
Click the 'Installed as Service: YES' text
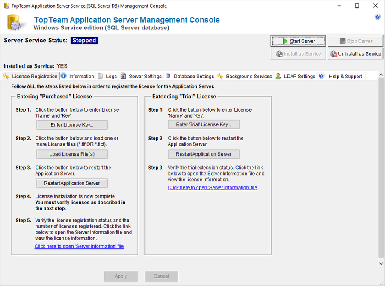click(x=36, y=66)
